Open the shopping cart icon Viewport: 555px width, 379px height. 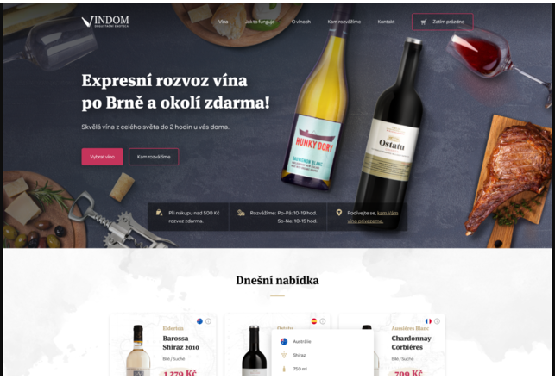(x=423, y=22)
